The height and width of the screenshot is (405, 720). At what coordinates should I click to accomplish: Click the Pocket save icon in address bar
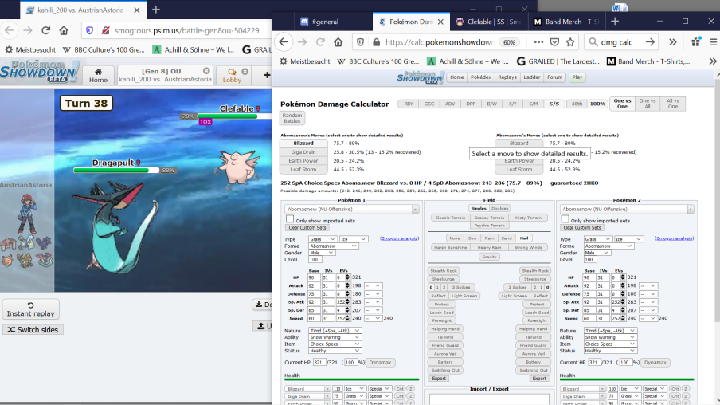click(554, 42)
